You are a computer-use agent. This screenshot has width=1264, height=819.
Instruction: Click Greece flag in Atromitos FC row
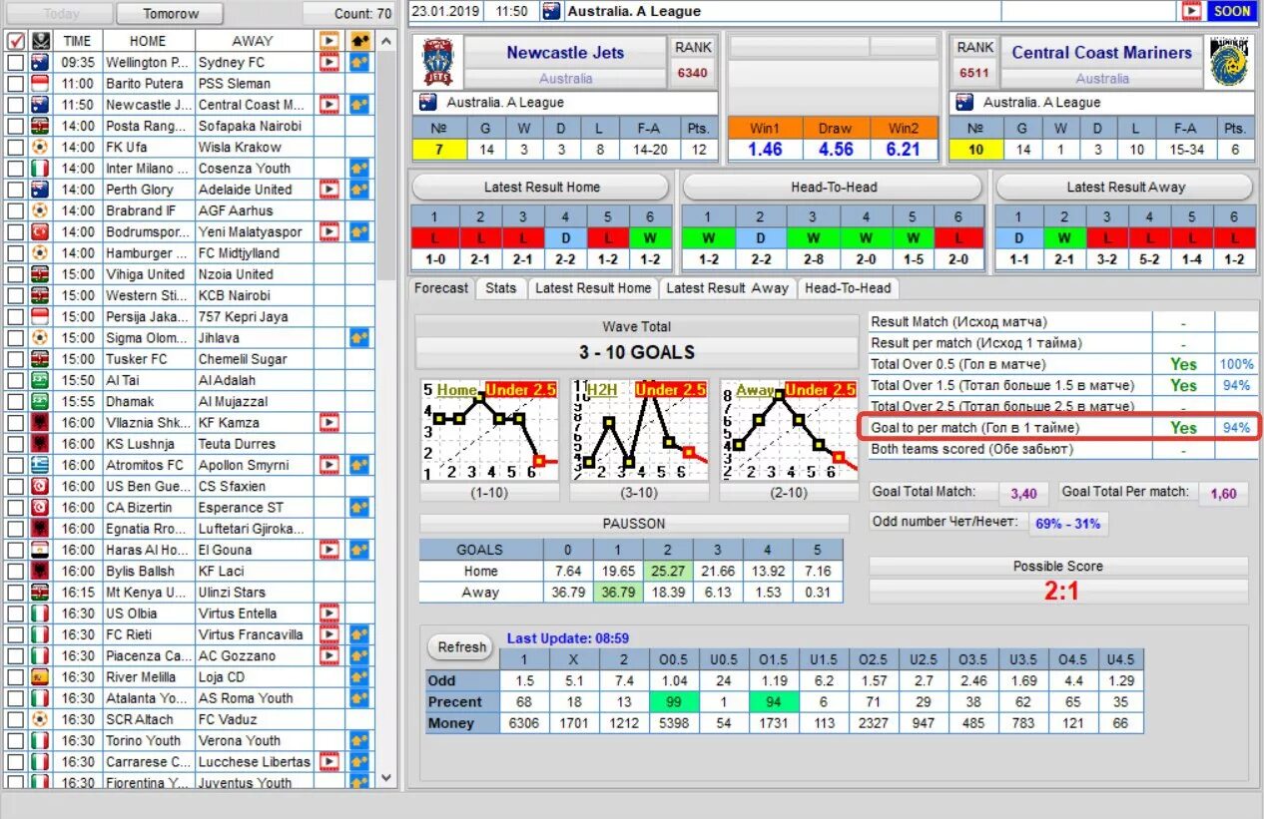pyautogui.click(x=40, y=465)
